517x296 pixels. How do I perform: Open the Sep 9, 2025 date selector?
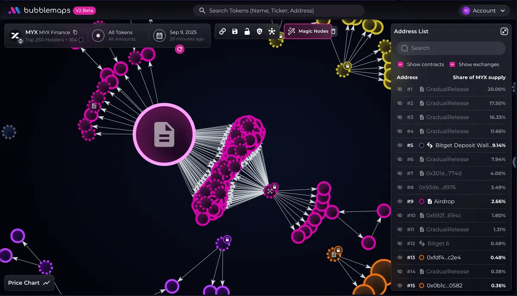[179, 36]
